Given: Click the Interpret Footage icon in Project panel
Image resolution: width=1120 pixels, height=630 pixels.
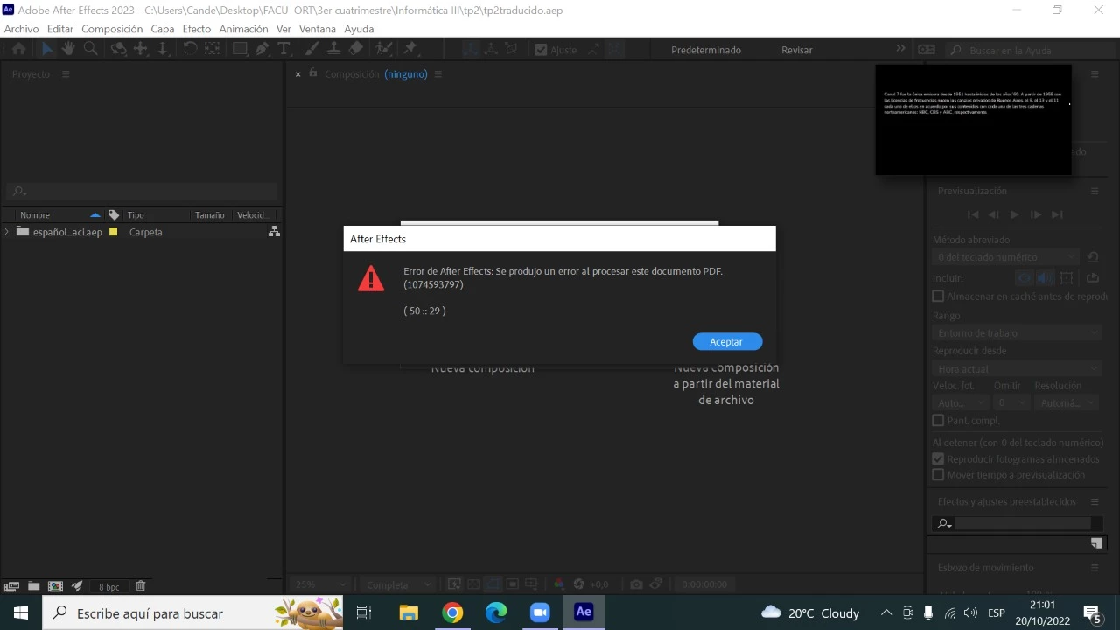Looking at the screenshot, I should pyautogui.click(x=12, y=586).
